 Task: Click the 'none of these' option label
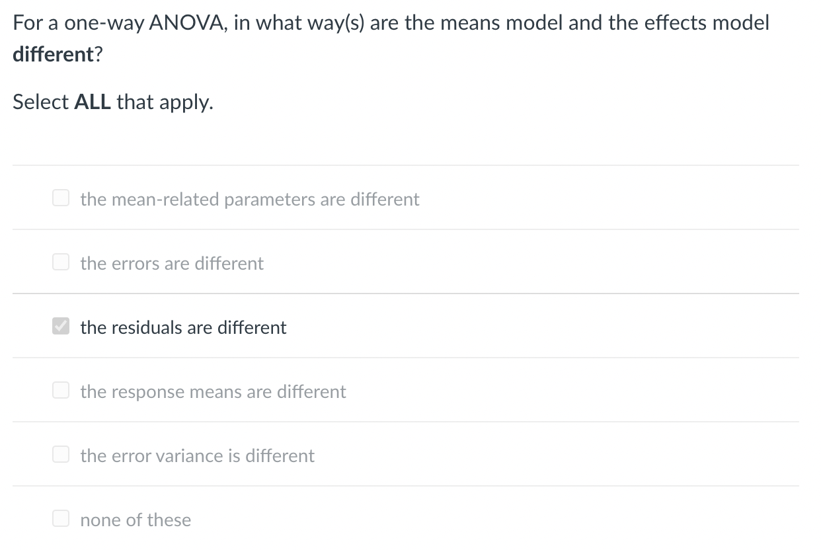(x=135, y=519)
